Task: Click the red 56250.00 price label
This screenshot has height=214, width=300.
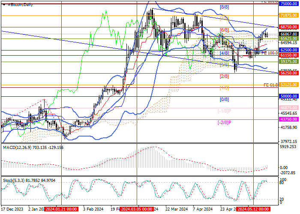Action: coord(288,73)
